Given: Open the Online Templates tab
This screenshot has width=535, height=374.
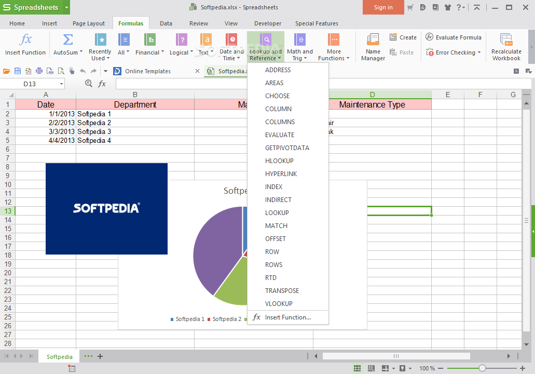Looking at the screenshot, I should tap(148, 71).
